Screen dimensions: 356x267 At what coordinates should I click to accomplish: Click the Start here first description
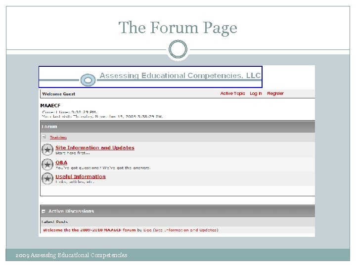72,153
